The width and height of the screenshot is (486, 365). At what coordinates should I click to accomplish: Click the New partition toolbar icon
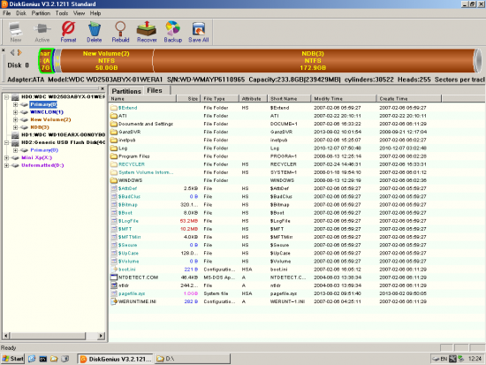(16, 32)
